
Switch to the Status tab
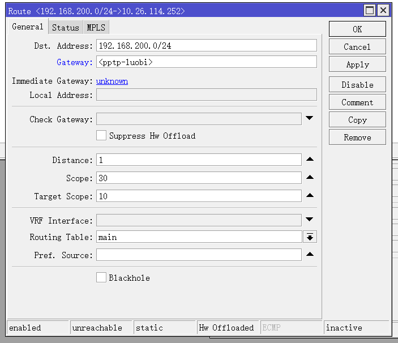[x=66, y=27]
